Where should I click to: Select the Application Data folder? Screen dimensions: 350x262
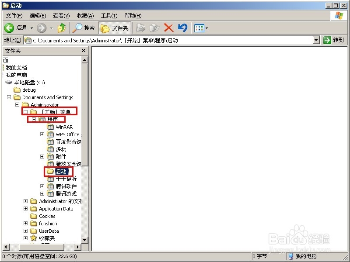click(x=56, y=209)
